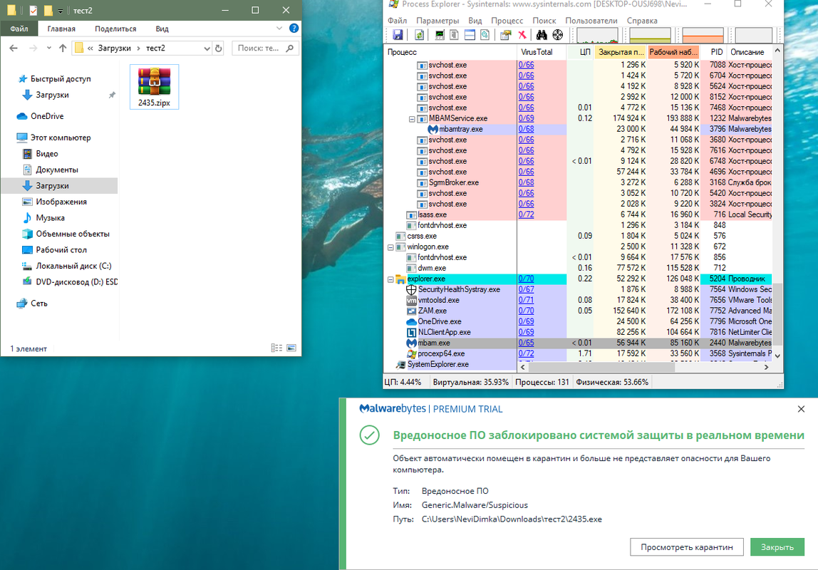Click Refresh button in Explorer address bar
Viewport: 818px width, 570px height.
coord(219,48)
